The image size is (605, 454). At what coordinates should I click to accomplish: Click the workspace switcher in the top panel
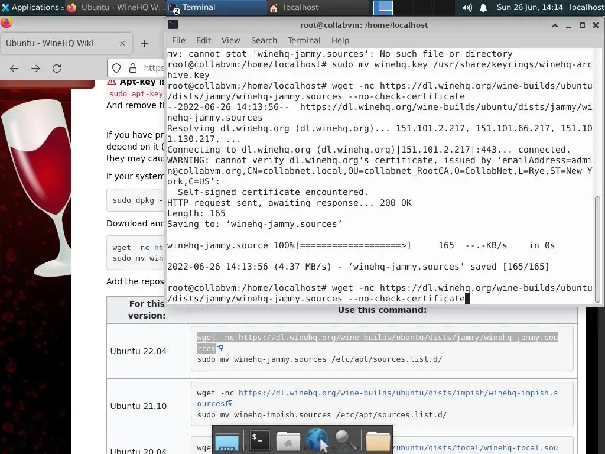383,7
